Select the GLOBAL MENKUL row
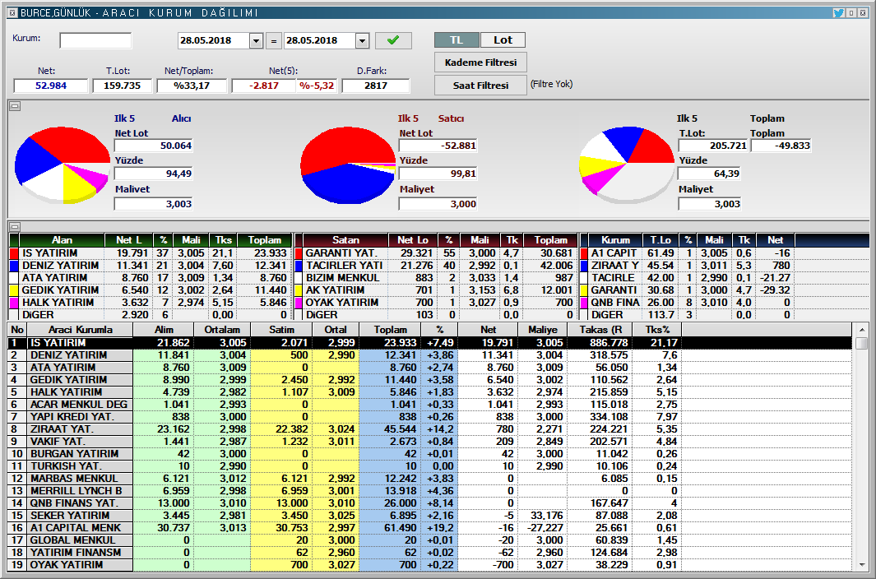The width and height of the screenshot is (876, 579). pyautogui.click(x=429, y=540)
